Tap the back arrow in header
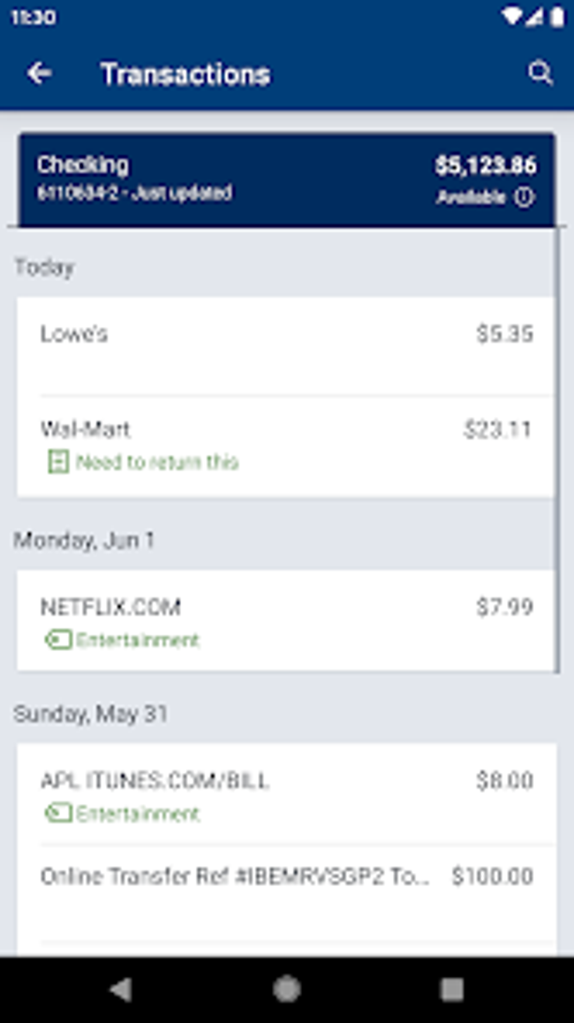 [x=39, y=73]
